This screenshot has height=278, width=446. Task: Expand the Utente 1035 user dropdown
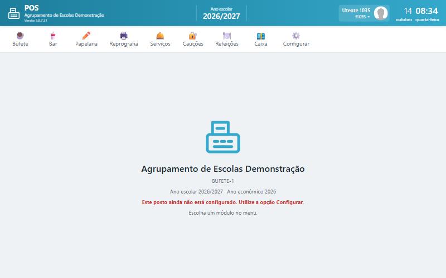point(364,13)
